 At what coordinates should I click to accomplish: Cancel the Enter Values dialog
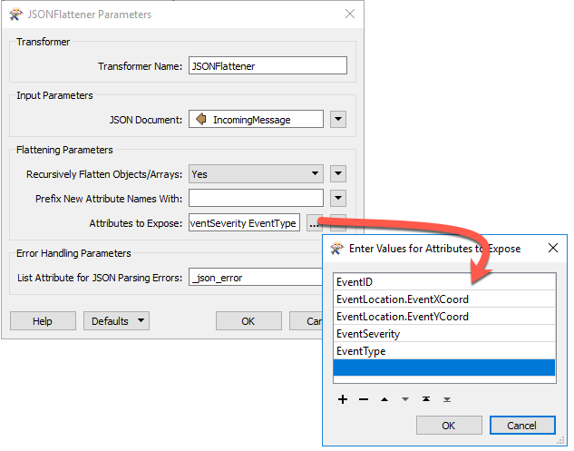522,426
